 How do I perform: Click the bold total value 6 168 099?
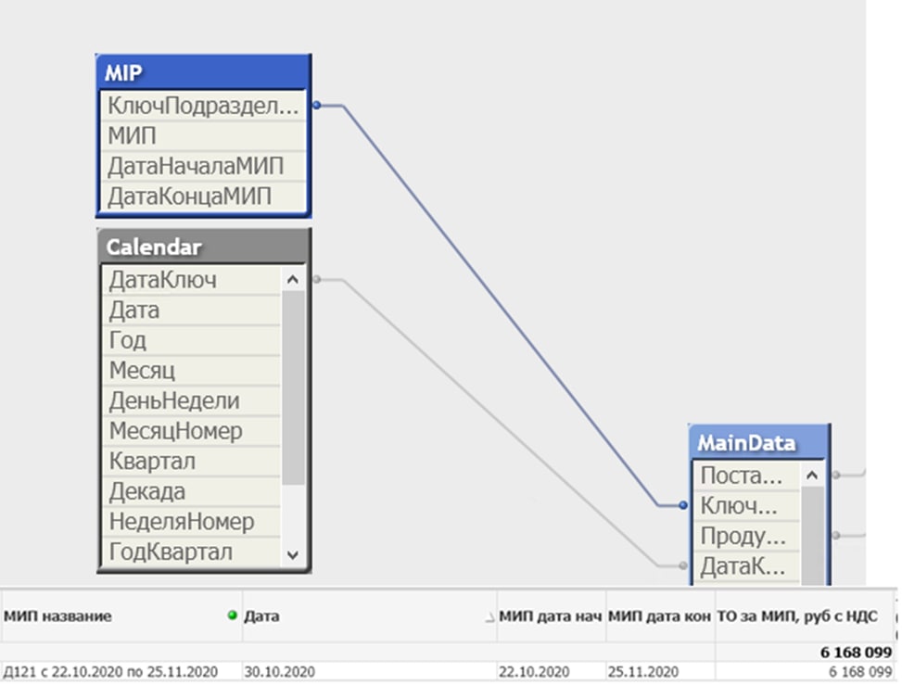[x=856, y=653]
